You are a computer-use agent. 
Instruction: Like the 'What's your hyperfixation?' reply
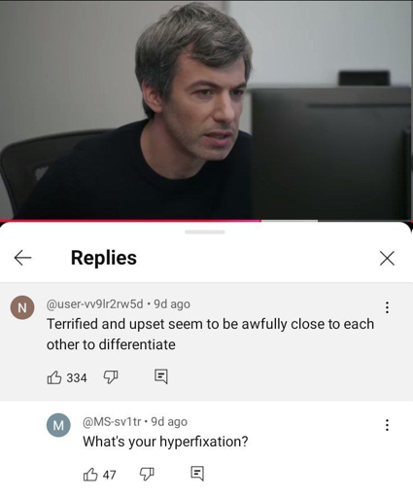[90, 475]
